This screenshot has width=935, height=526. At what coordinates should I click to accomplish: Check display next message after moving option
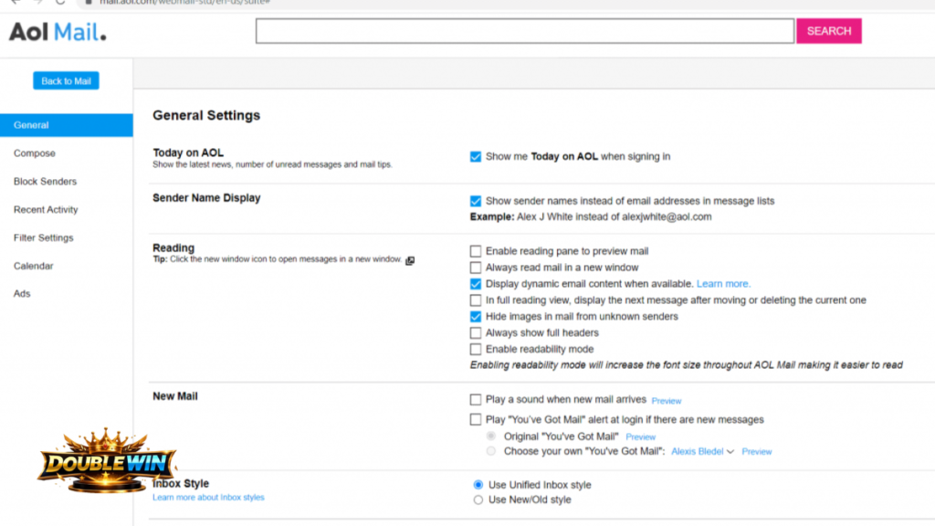click(475, 300)
